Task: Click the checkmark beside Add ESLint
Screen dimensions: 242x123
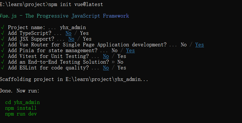Action: point(3,68)
